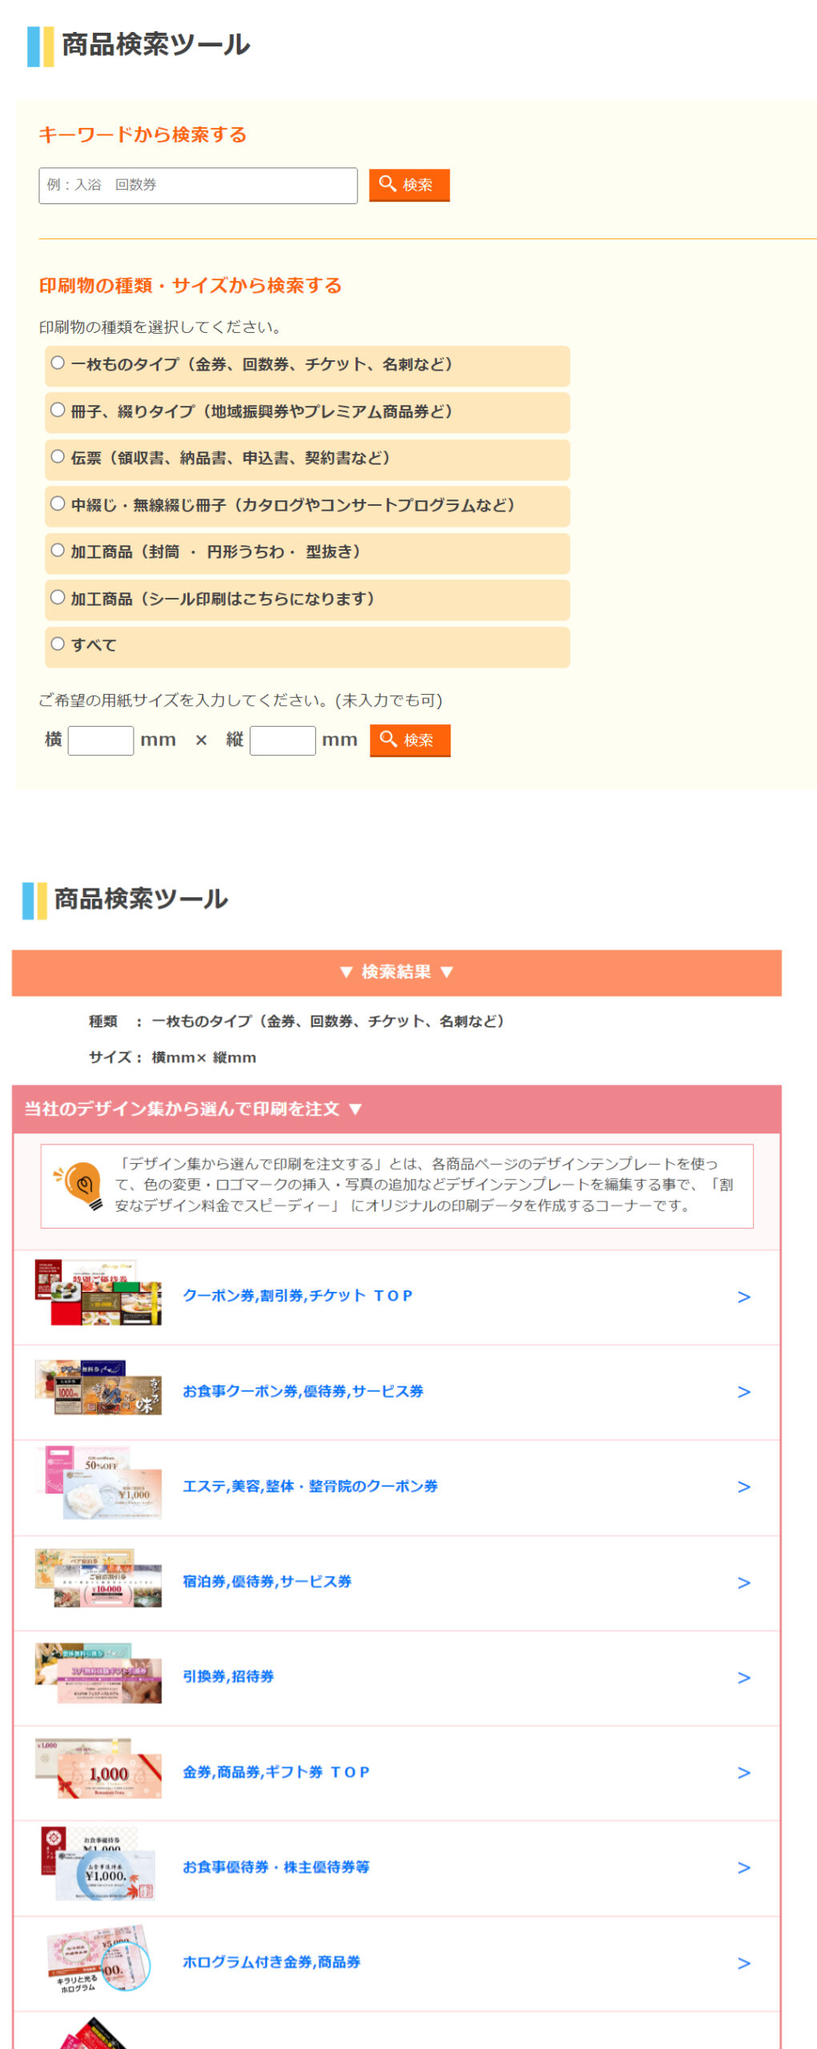This screenshot has width=817, height=2049.
Task: Click arrow beside 宿泊券,優待券 row
Action: pyautogui.click(x=743, y=1582)
